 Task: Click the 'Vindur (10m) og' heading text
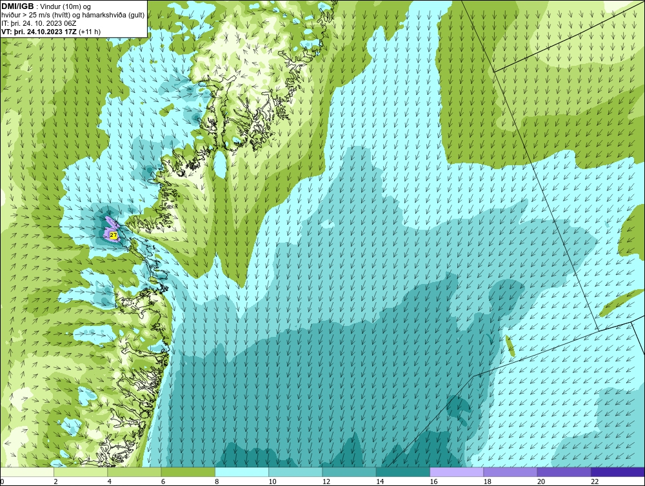[66, 6]
